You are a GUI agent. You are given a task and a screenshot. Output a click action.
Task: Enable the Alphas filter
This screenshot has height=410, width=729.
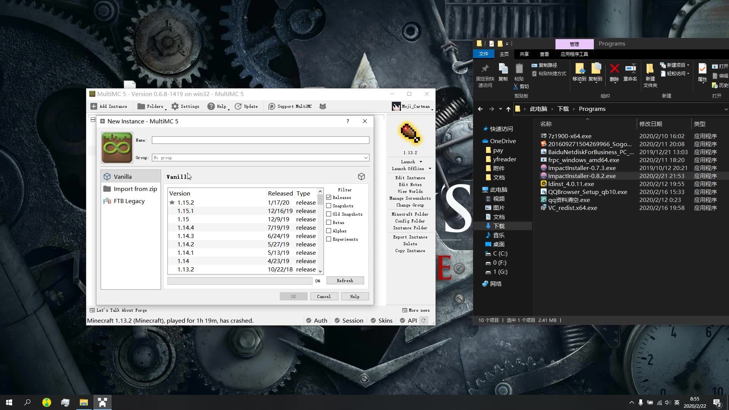[x=329, y=231]
